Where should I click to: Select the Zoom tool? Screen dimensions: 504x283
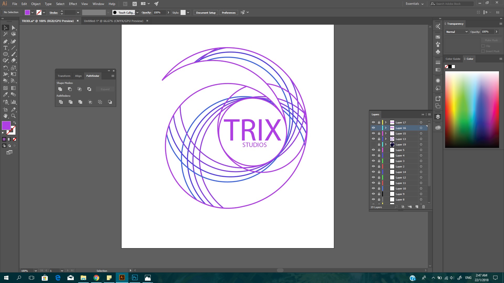[13, 116]
